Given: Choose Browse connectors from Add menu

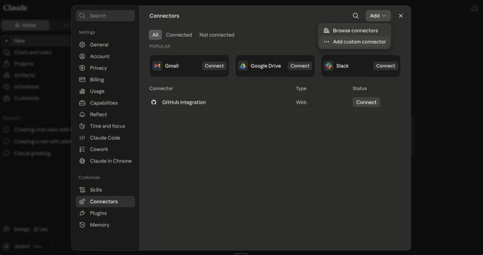Looking at the screenshot, I should (355, 31).
